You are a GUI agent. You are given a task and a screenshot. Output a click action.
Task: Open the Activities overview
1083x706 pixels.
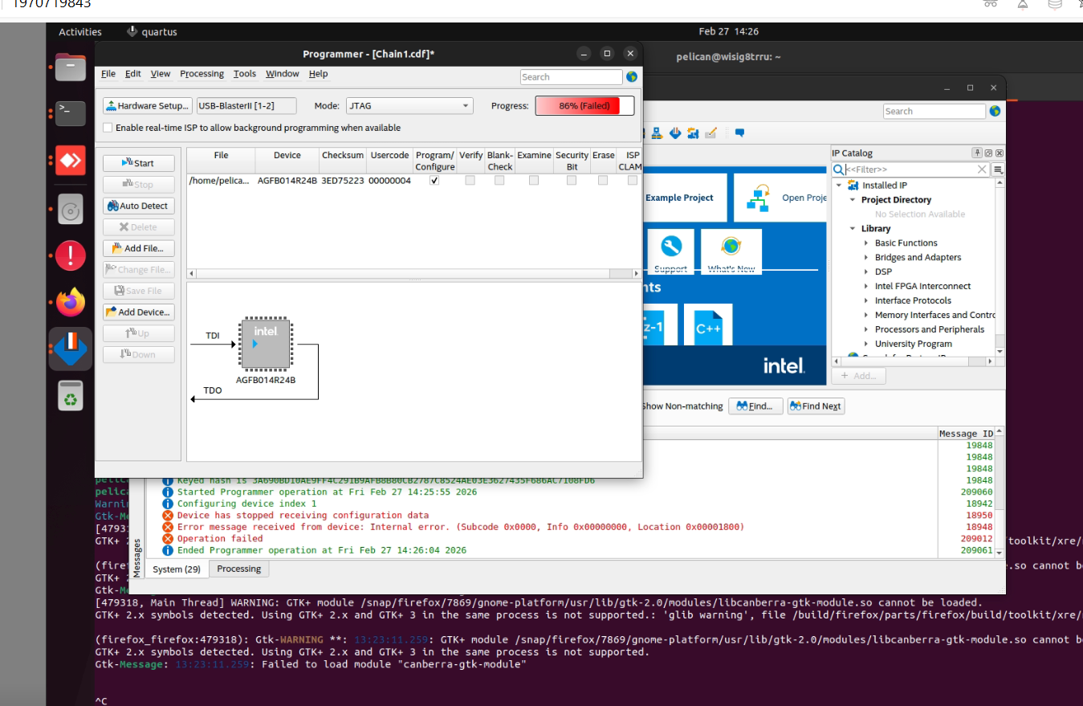[x=80, y=32]
